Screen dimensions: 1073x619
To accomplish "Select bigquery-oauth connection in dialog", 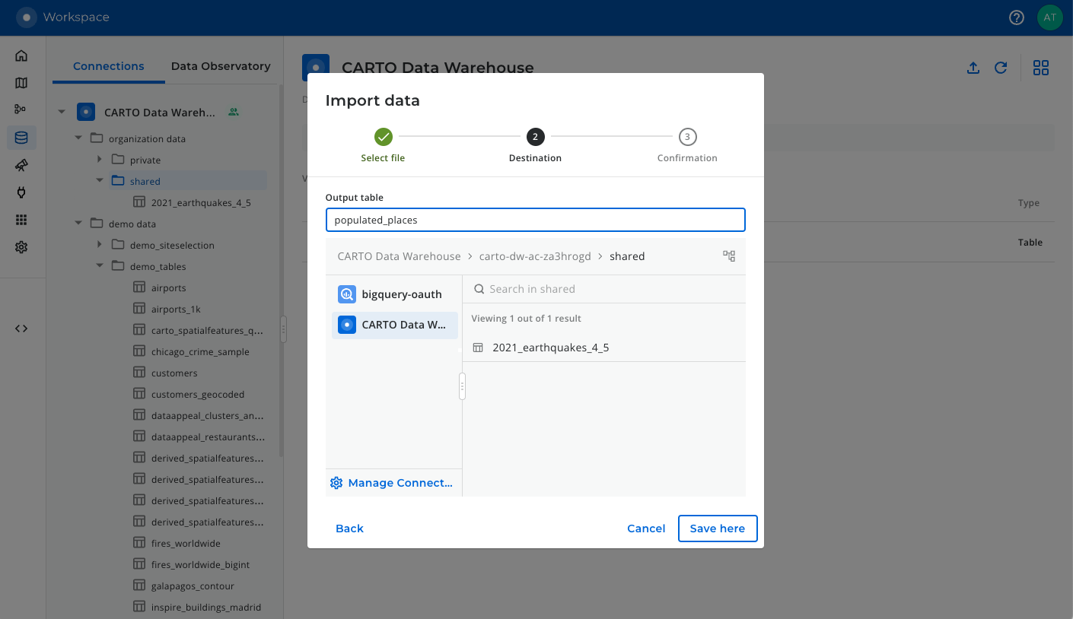I will tap(395, 294).
